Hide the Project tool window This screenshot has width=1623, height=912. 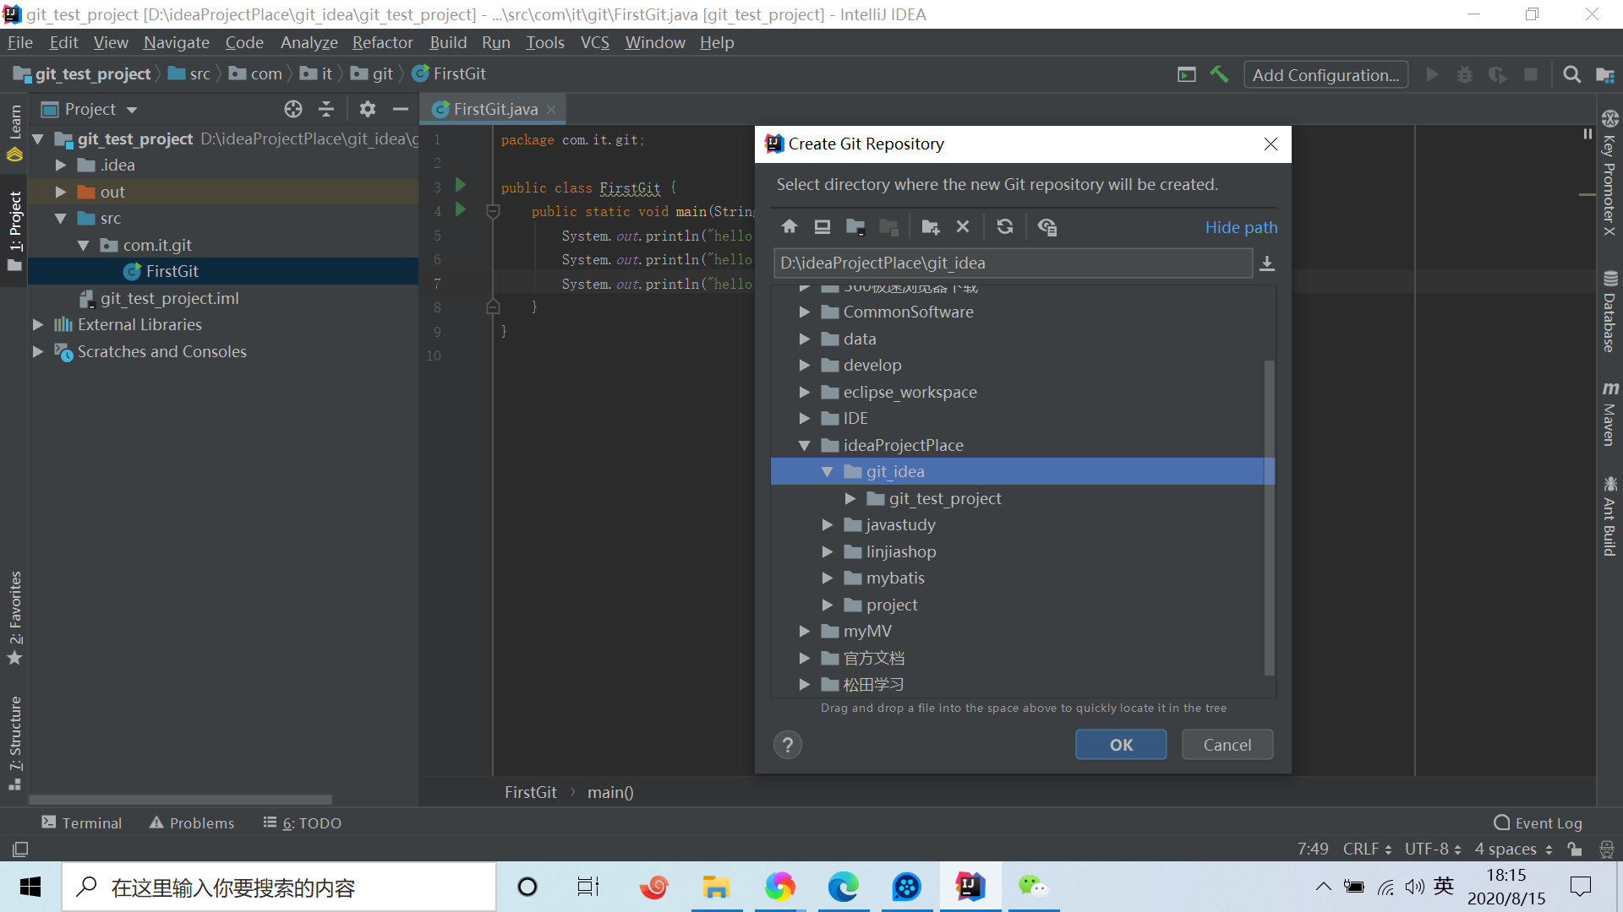coord(400,109)
